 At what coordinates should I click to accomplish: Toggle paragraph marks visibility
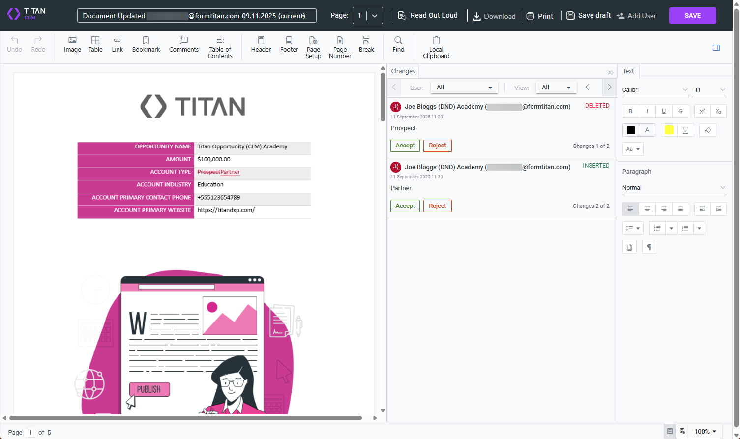coord(649,246)
